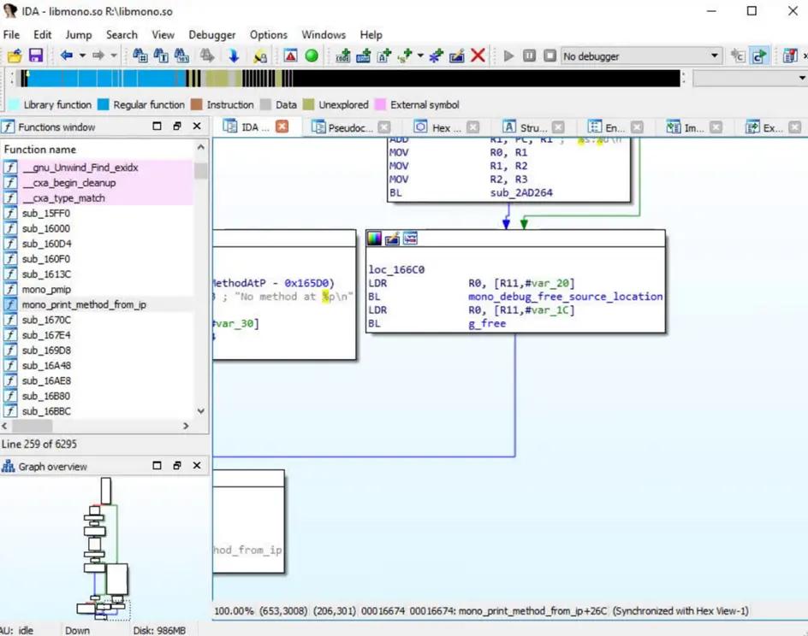Image resolution: width=808 pixels, height=636 pixels.
Task: Click the Save database floppy icon
Action: (35, 56)
